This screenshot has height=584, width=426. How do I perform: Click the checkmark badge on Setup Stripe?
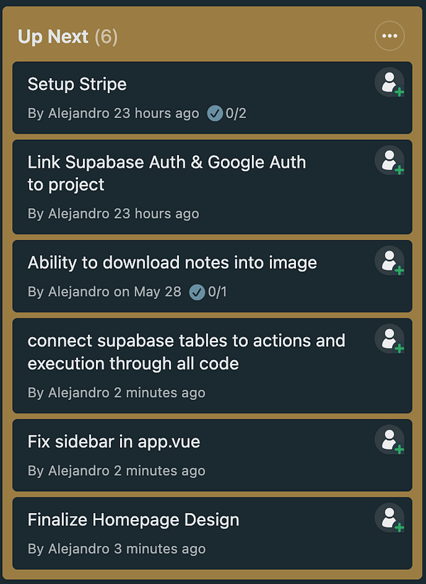point(214,112)
